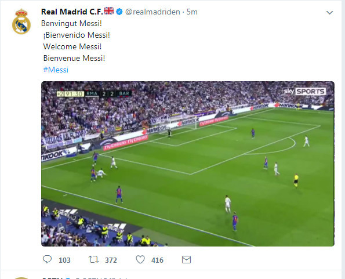The height and width of the screenshot is (279, 345).
Task: Retweet the Real Madrid post
Action: tap(94, 260)
